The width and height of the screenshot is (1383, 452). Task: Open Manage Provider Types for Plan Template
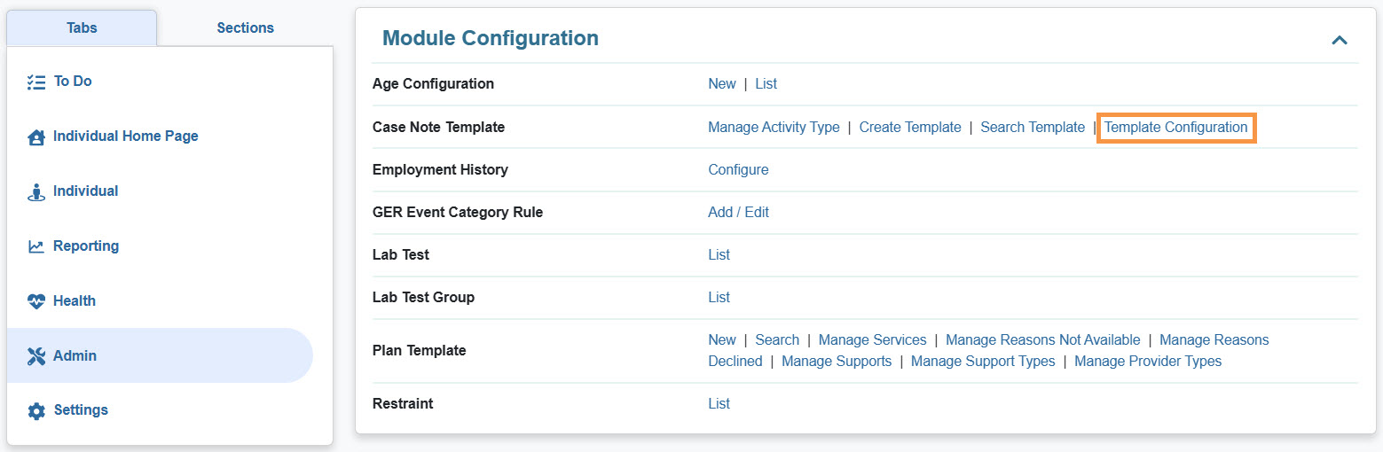[x=1148, y=361]
